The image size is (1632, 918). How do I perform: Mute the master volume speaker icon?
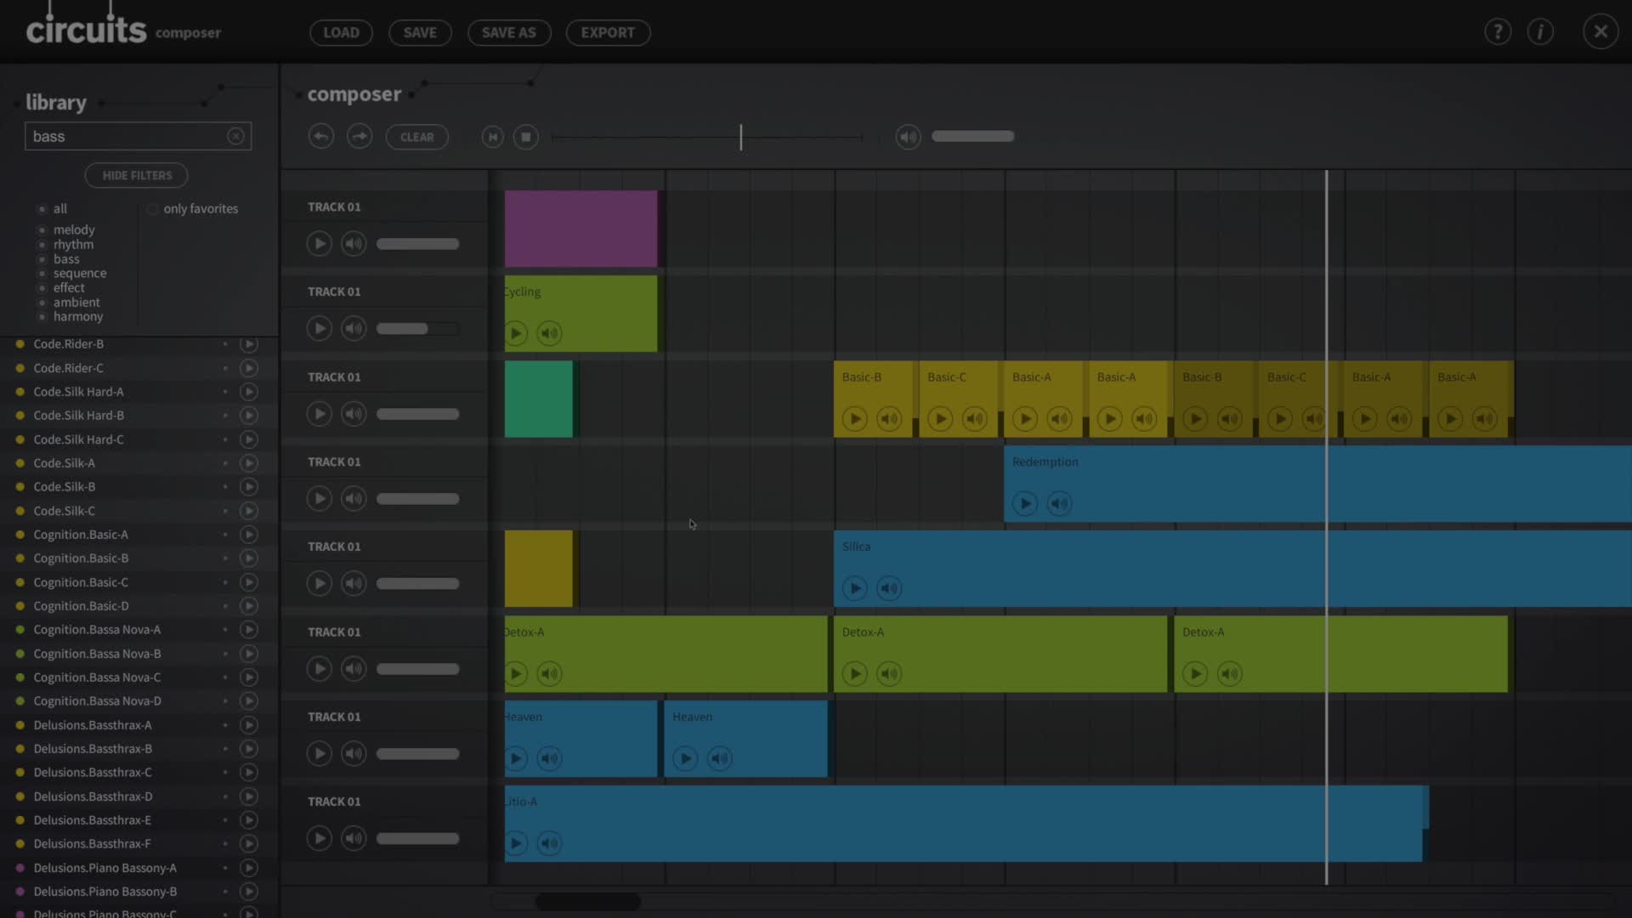[x=908, y=137]
